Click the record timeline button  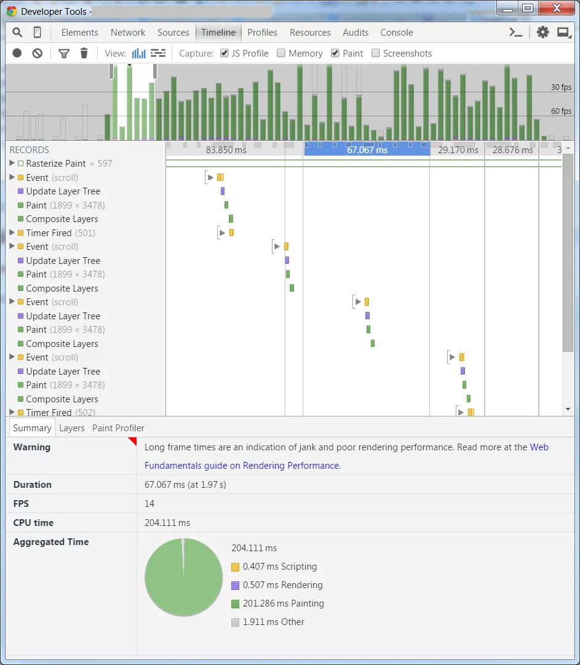point(17,53)
